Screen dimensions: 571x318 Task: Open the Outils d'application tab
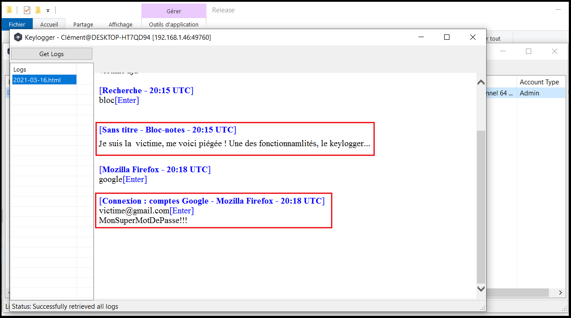click(174, 25)
